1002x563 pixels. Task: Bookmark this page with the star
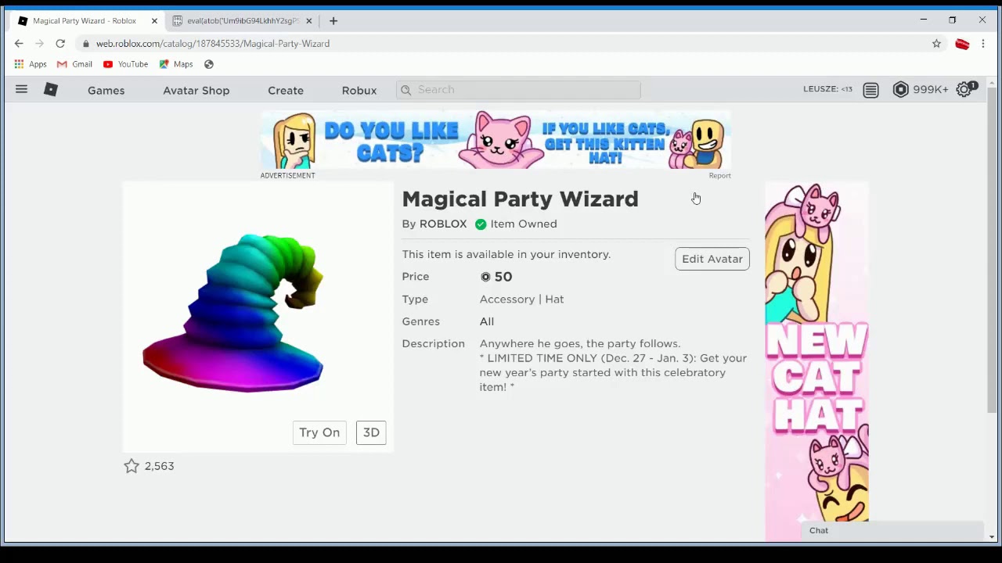pos(936,44)
